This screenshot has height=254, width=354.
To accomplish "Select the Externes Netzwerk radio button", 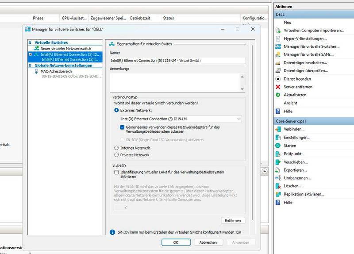I will pos(116,110).
